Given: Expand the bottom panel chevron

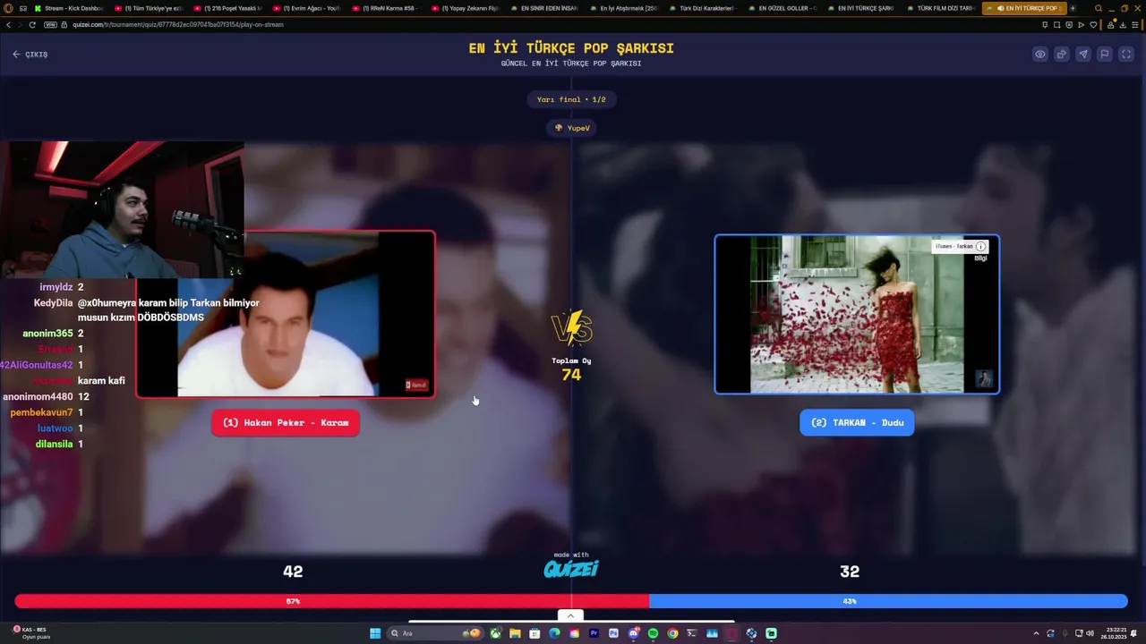Looking at the screenshot, I should (570, 615).
